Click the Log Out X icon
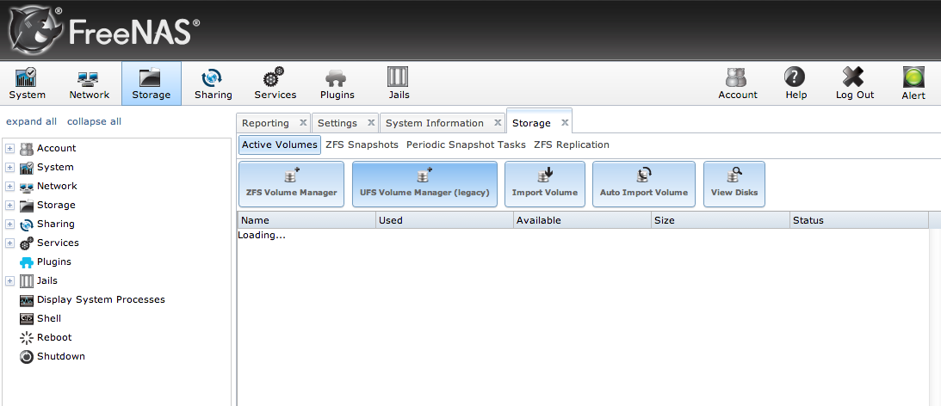This screenshot has width=941, height=406. (855, 83)
